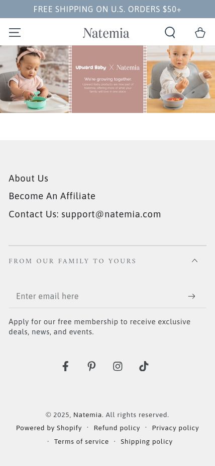Image resolution: width=215 pixels, height=466 pixels.
Task: Open the Pinterest icon link
Action: tap(91, 366)
